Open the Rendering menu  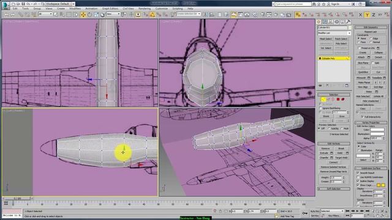(x=145, y=9)
